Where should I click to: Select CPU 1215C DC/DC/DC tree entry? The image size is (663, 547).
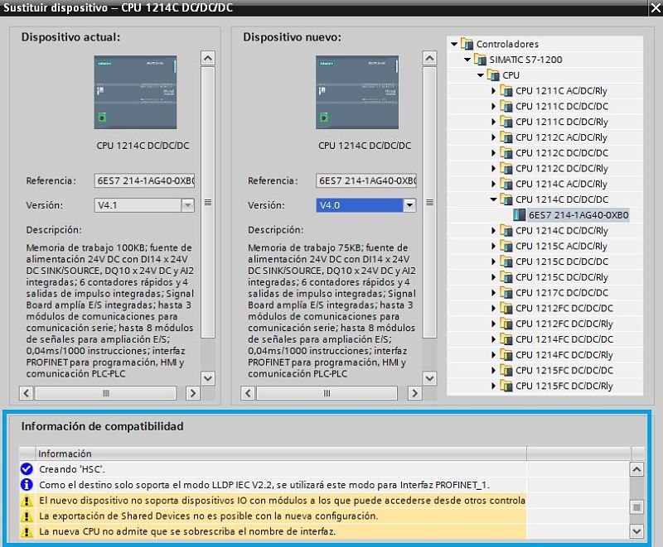(562, 262)
